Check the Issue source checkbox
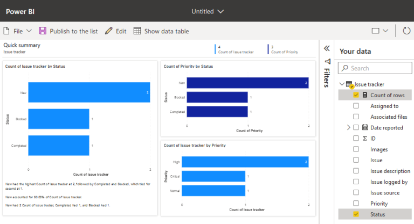The width and height of the screenshot is (414, 224). click(356, 192)
